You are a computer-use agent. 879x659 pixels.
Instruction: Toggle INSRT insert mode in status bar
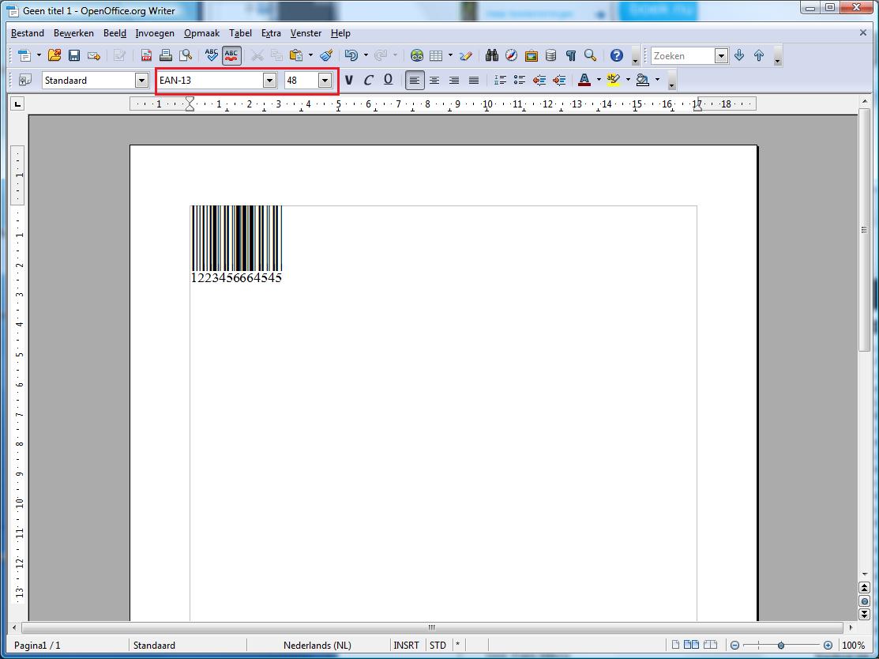406,645
